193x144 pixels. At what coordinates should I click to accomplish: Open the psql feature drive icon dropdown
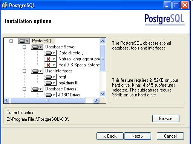(x=51, y=77)
